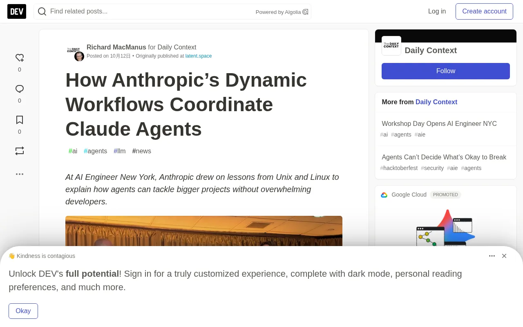Image resolution: width=523 pixels, height=327 pixels.
Task: Open the banner's three-dot options menu
Action: pos(492,256)
